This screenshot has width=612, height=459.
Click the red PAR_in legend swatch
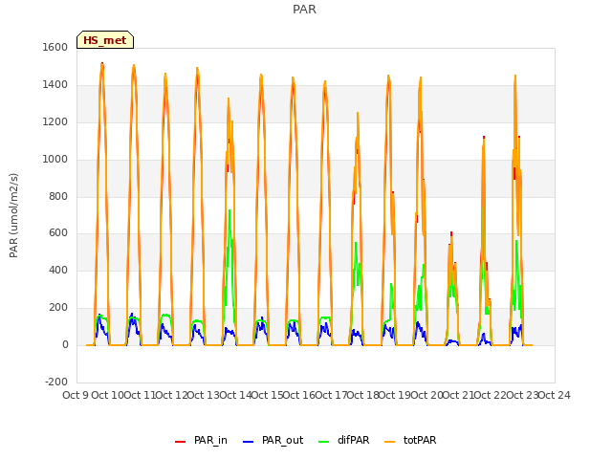point(181,442)
